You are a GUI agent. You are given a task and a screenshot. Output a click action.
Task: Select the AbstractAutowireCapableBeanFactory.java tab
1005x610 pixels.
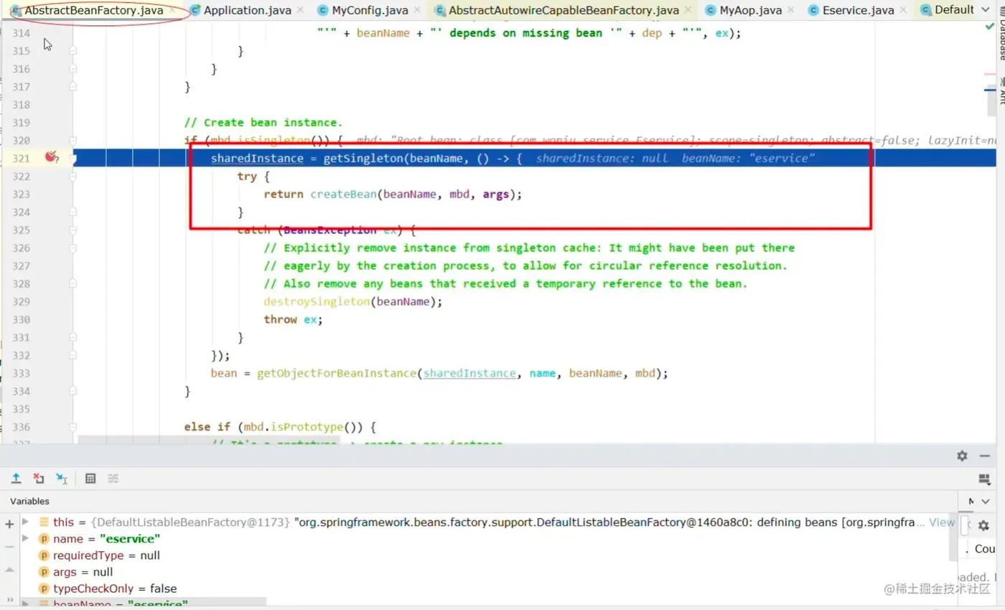(x=563, y=10)
